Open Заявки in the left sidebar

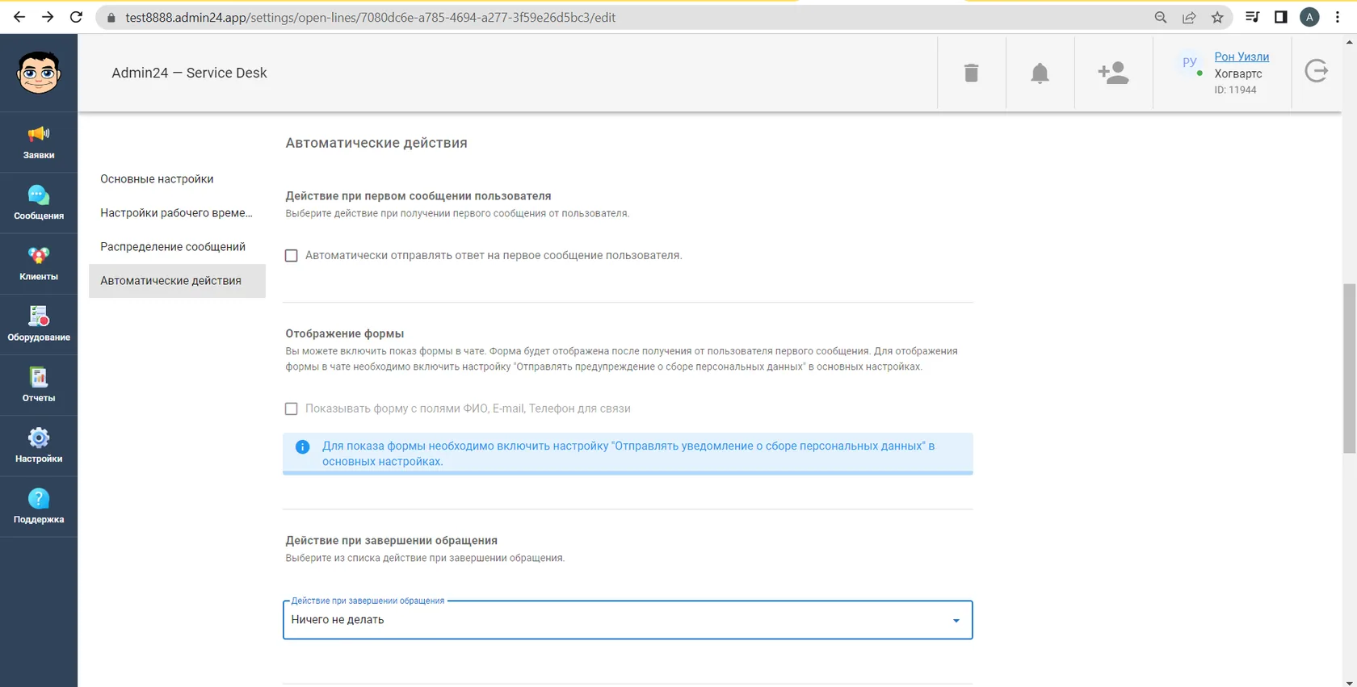point(39,142)
